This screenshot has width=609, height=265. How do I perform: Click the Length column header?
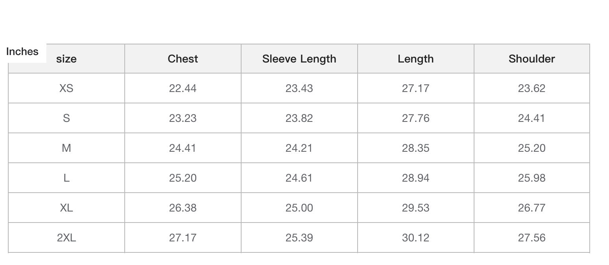pos(415,59)
